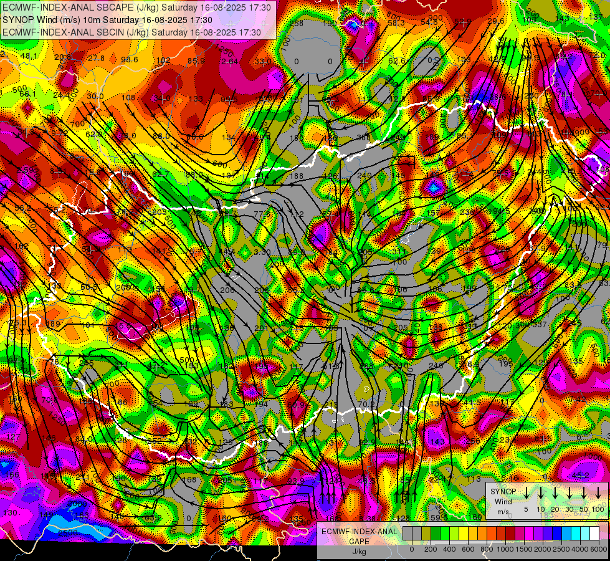Pick the dark green swatch in CAPE scale

coord(436,533)
